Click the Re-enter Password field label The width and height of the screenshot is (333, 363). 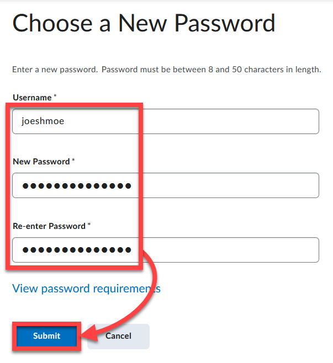(49, 226)
